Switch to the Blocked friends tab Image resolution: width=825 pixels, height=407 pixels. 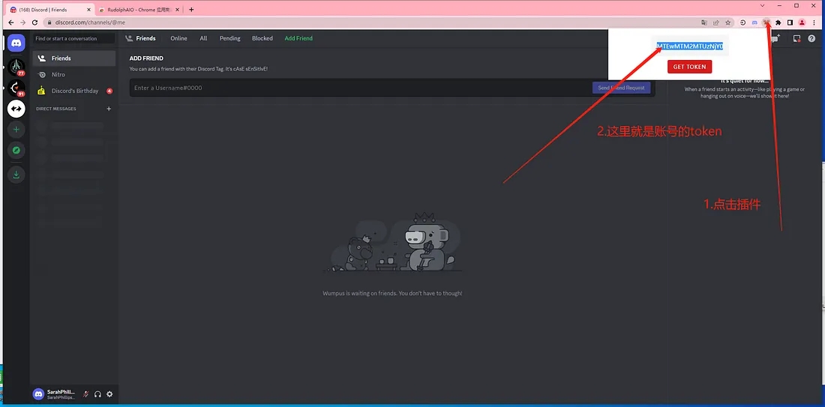(262, 38)
